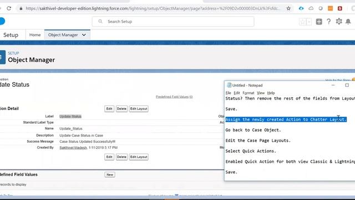
Task: Click 'Select Quick Actions.' line in Notepad
Action: click(x=251, y=151)
